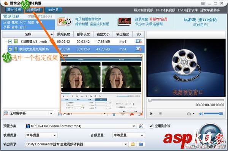Click the 添加视频 toolbar button
228x151 pixels.
pyautogui.click(x=14, y=10)
